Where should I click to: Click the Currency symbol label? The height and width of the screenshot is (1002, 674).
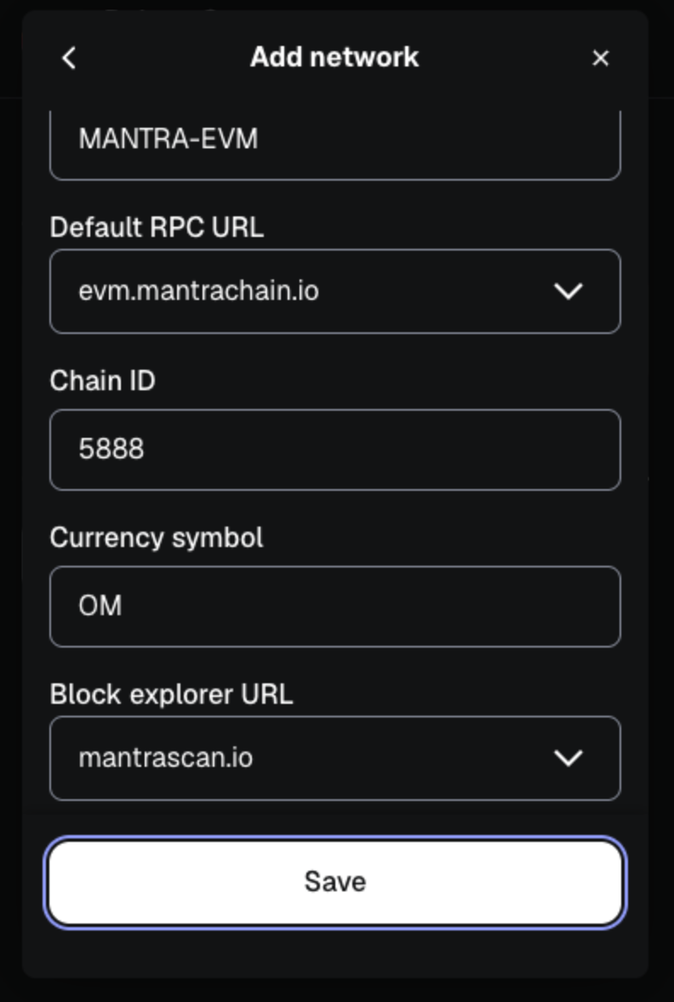(157, 538)
